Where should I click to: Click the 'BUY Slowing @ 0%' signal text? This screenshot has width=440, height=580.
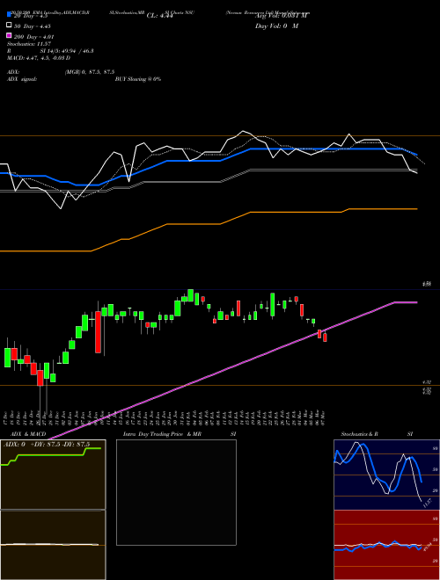click(x=138, y=79)
